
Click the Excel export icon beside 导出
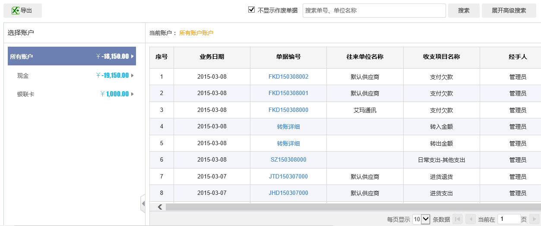click(15, 10)
